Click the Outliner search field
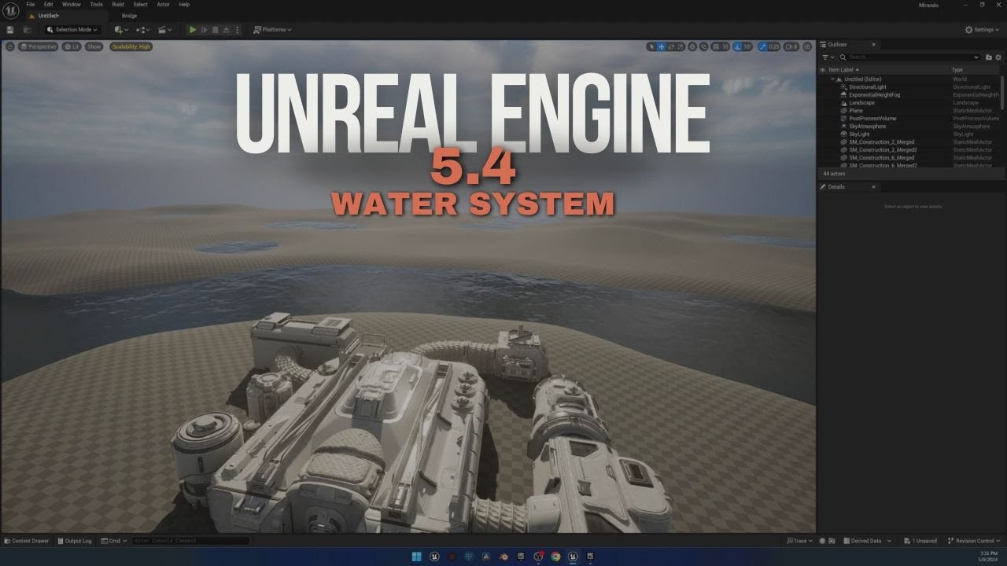Image resolution: width=1007 pixels, height=566 pixels. pos(910,57)
